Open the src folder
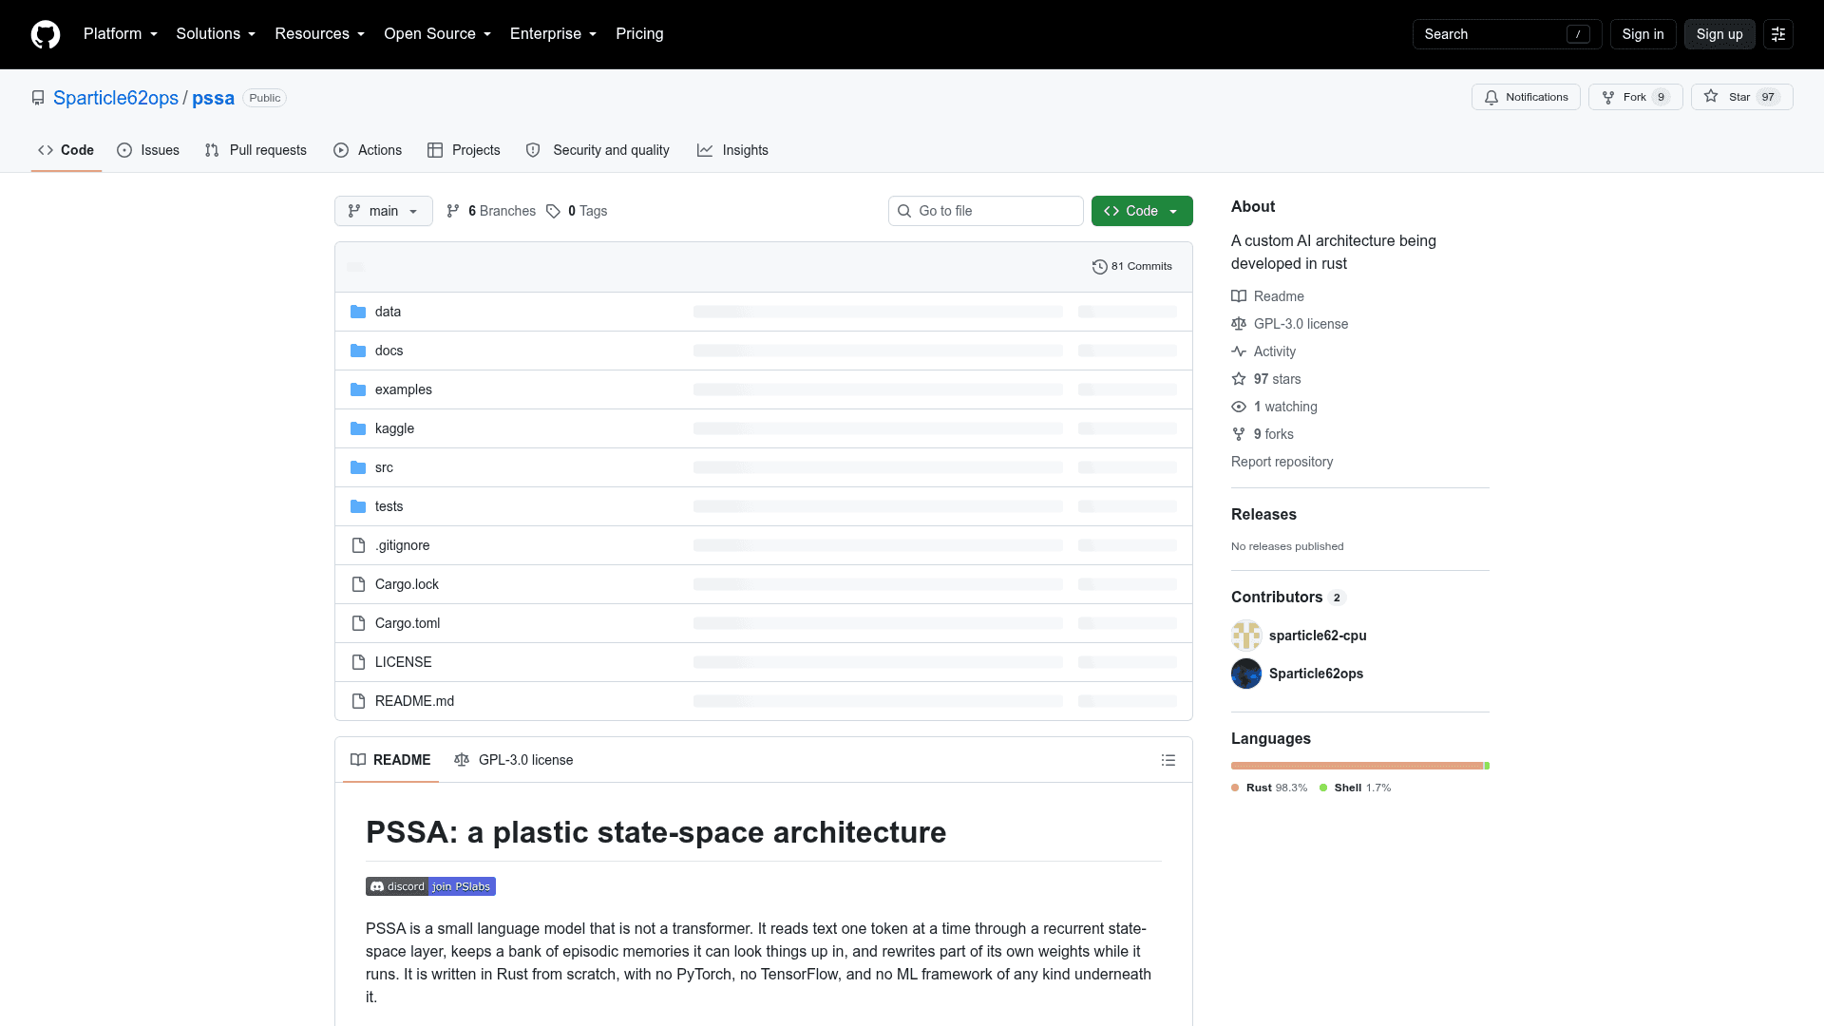The image size is (1824, 1026). (384, 467)
